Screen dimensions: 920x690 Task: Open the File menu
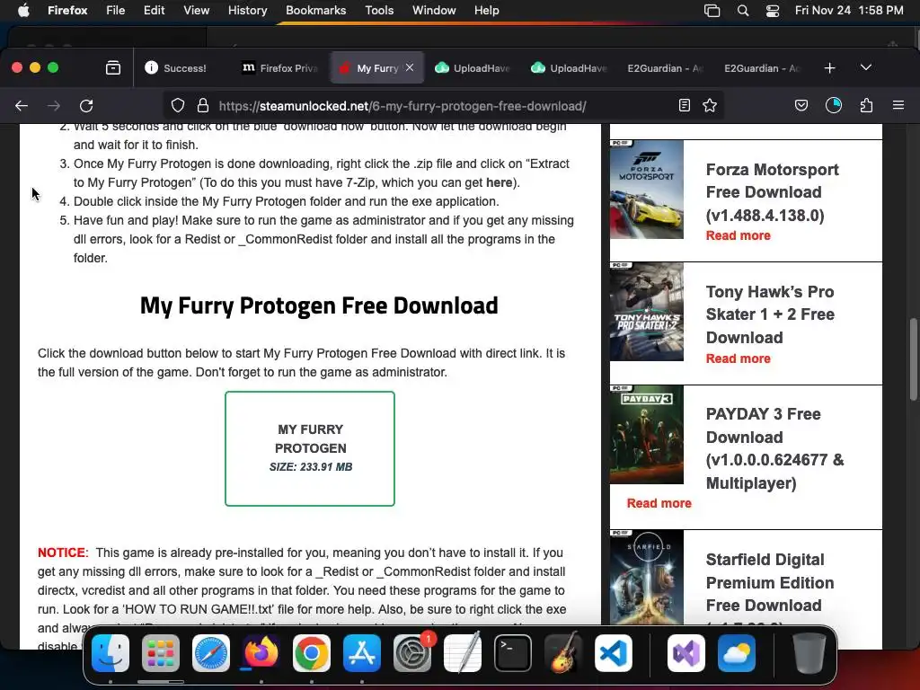(x=116, y=11)
